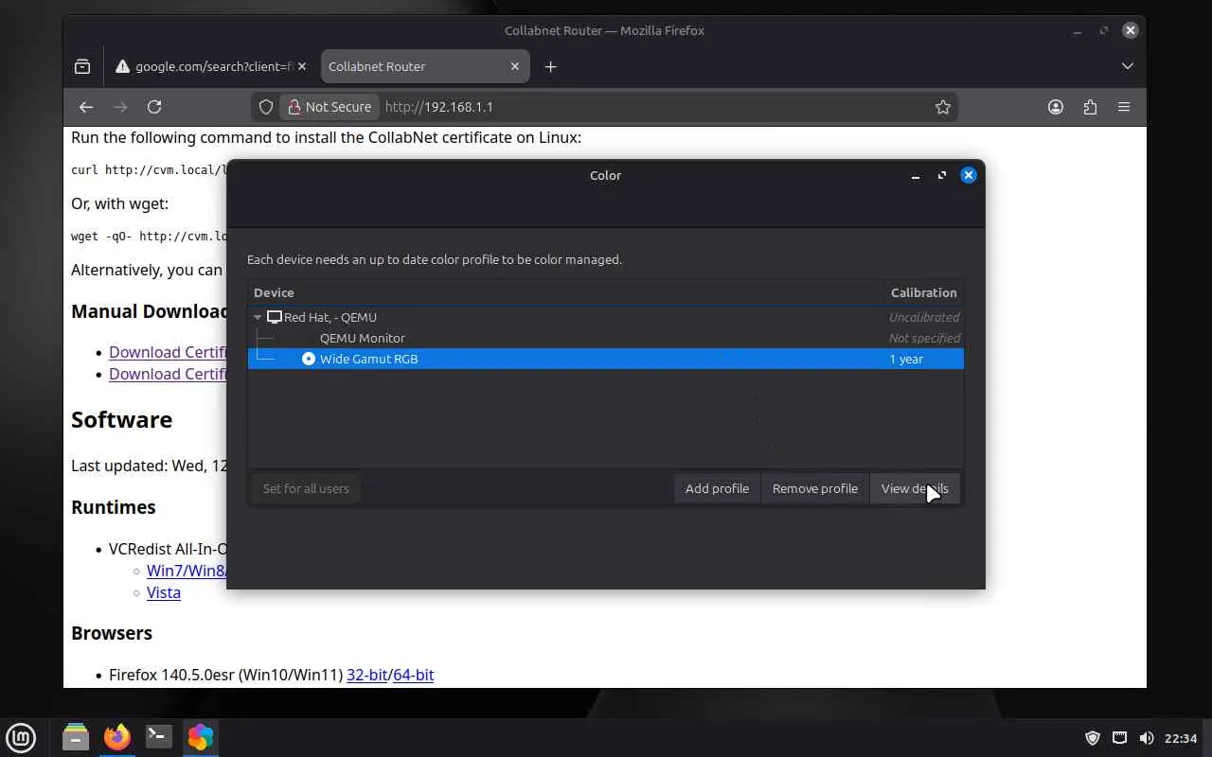The width and height of the screenshot is (1212, 757).
Task: Maximize the Color dialog window
Action: tap(942, 175)
